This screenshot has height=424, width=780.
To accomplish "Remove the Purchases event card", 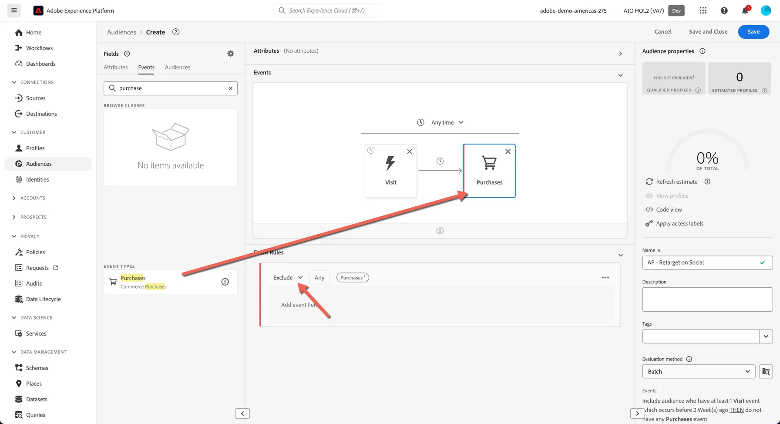I will coord(508,151).
